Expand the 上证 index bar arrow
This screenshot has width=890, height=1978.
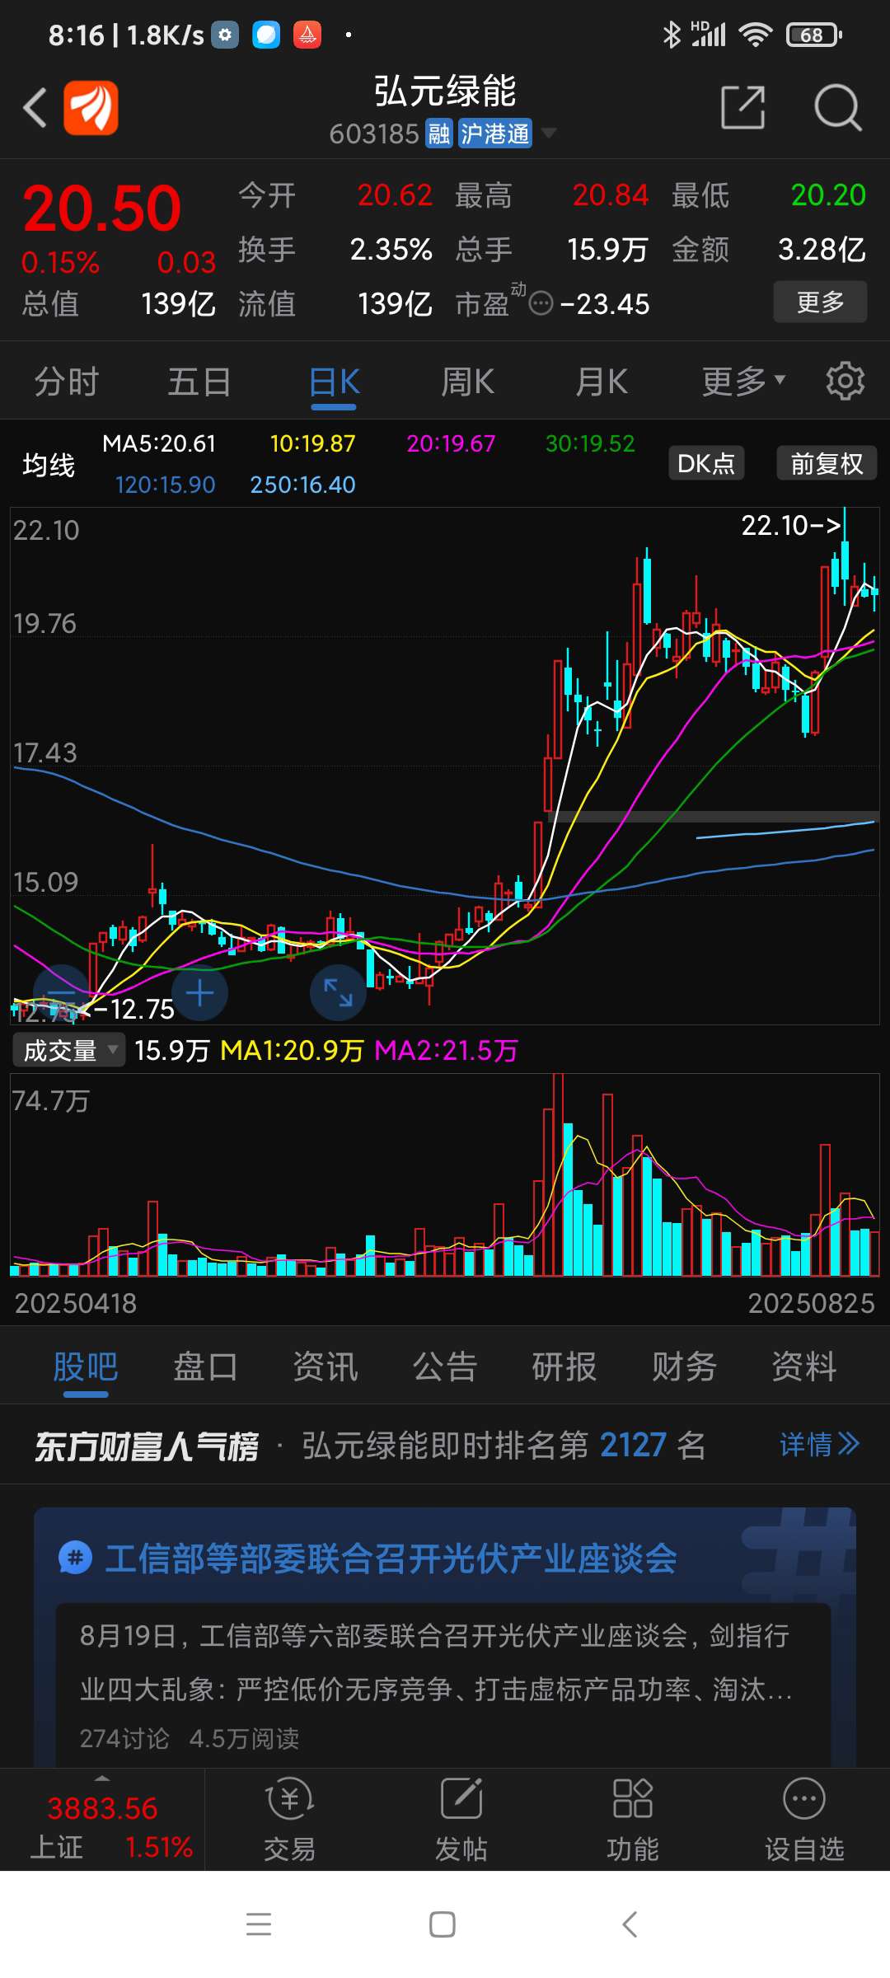click(x=102, y=1778)
